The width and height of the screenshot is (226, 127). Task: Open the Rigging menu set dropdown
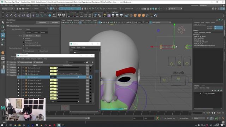tap(7, 8)
